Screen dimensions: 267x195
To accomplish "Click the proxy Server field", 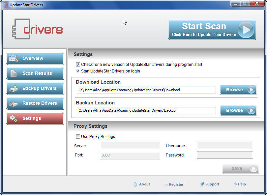I will (x=130, y=146).
